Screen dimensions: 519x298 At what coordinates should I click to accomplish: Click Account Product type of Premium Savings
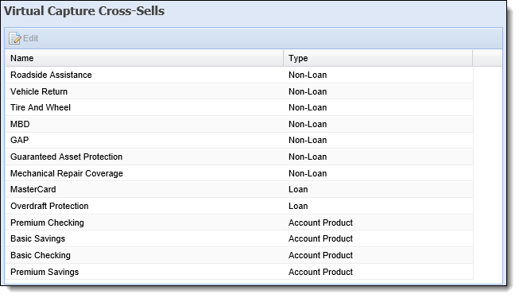coord(320,272)
